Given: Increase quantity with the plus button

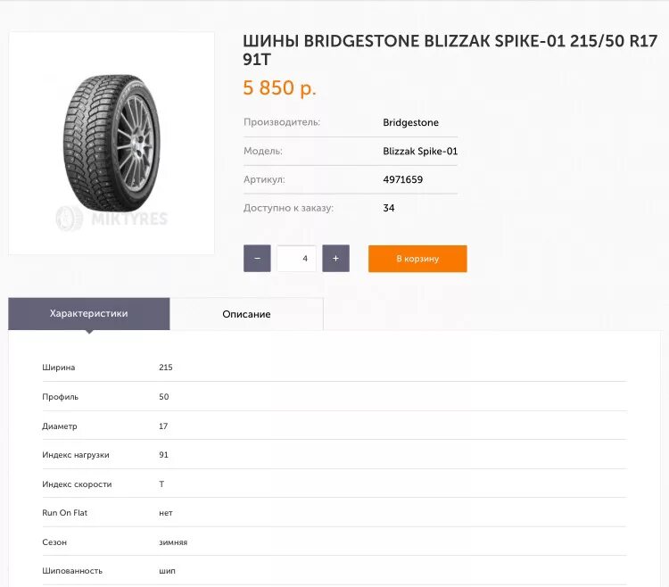Looking at the screenshot, I should (335, 259).
